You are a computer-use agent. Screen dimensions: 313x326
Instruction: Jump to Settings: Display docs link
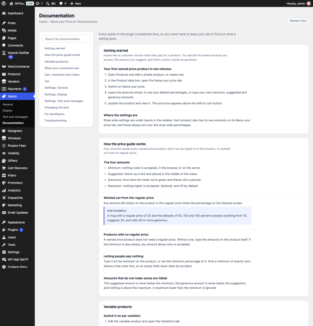[x=56, y=94]
